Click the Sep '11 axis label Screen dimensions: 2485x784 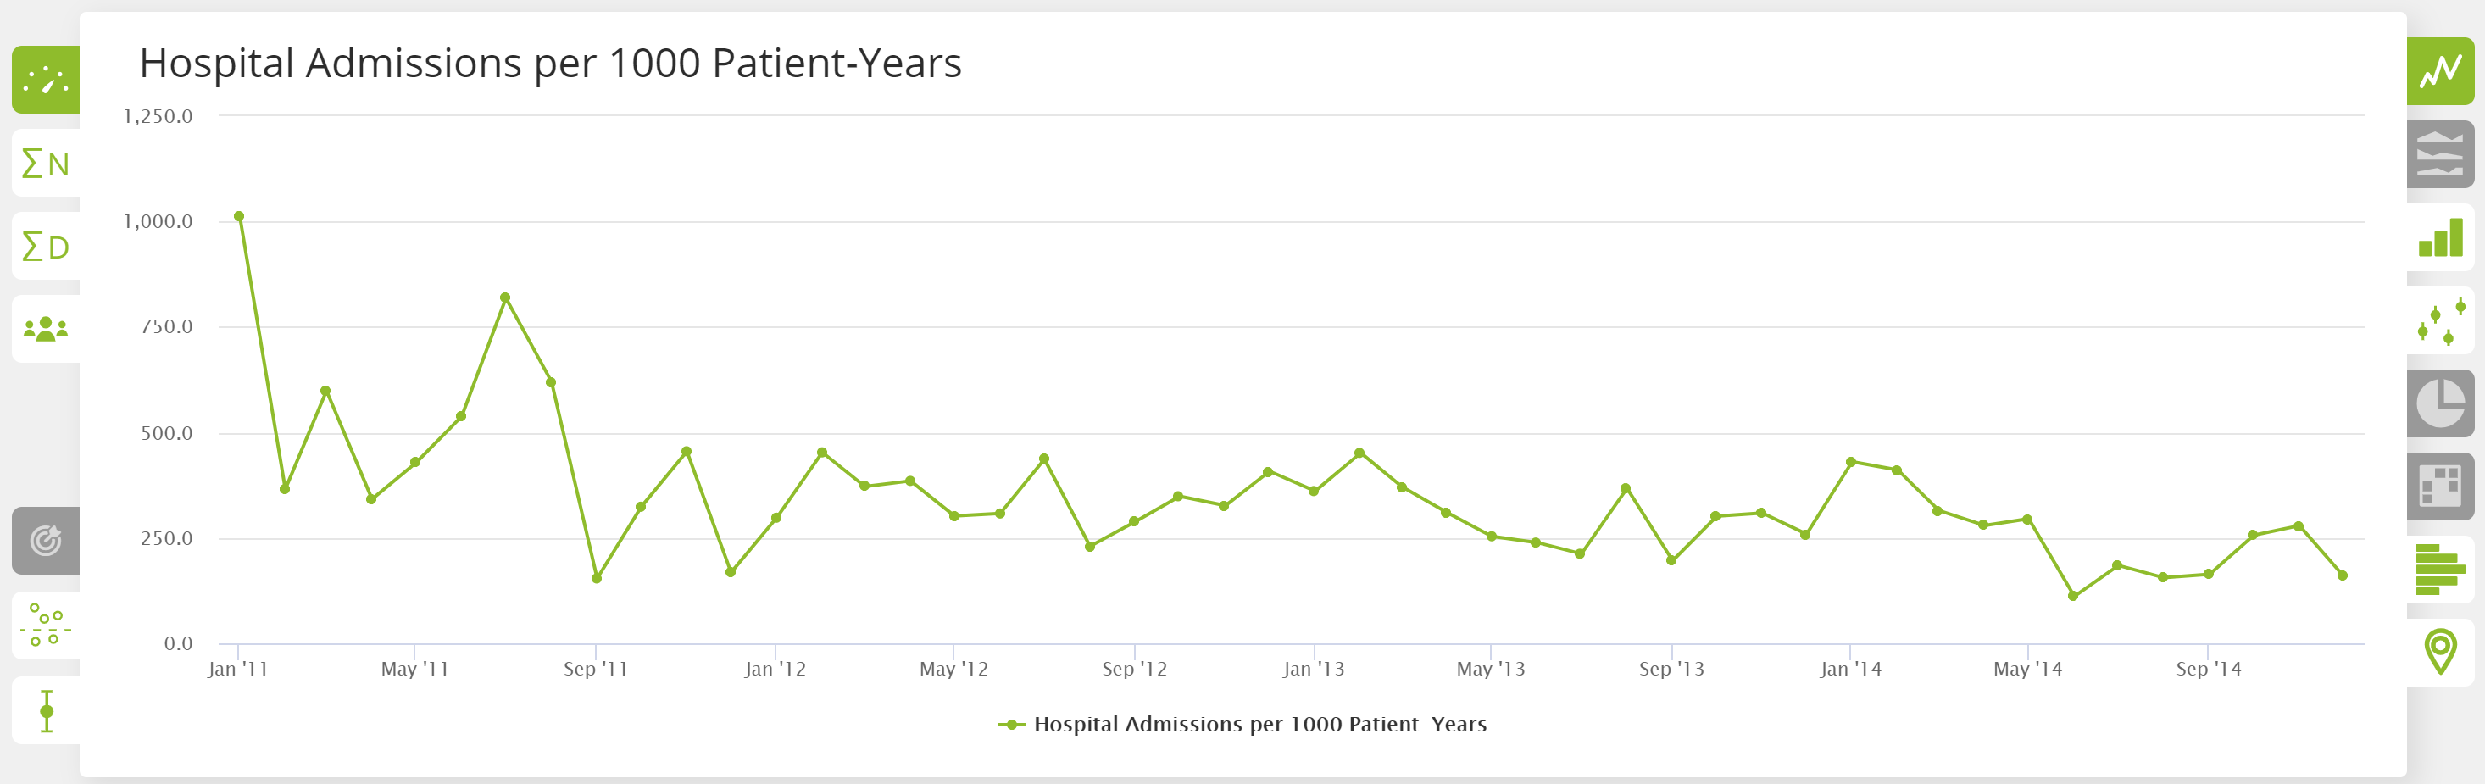[594, 668]
